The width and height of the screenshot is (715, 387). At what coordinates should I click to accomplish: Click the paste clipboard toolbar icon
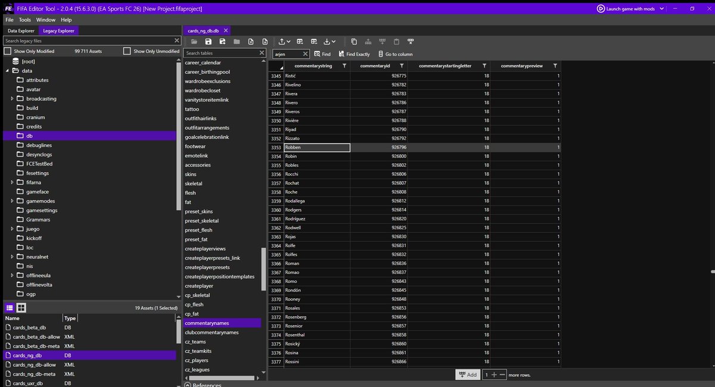pyautogui.click(x=397, y=42)
